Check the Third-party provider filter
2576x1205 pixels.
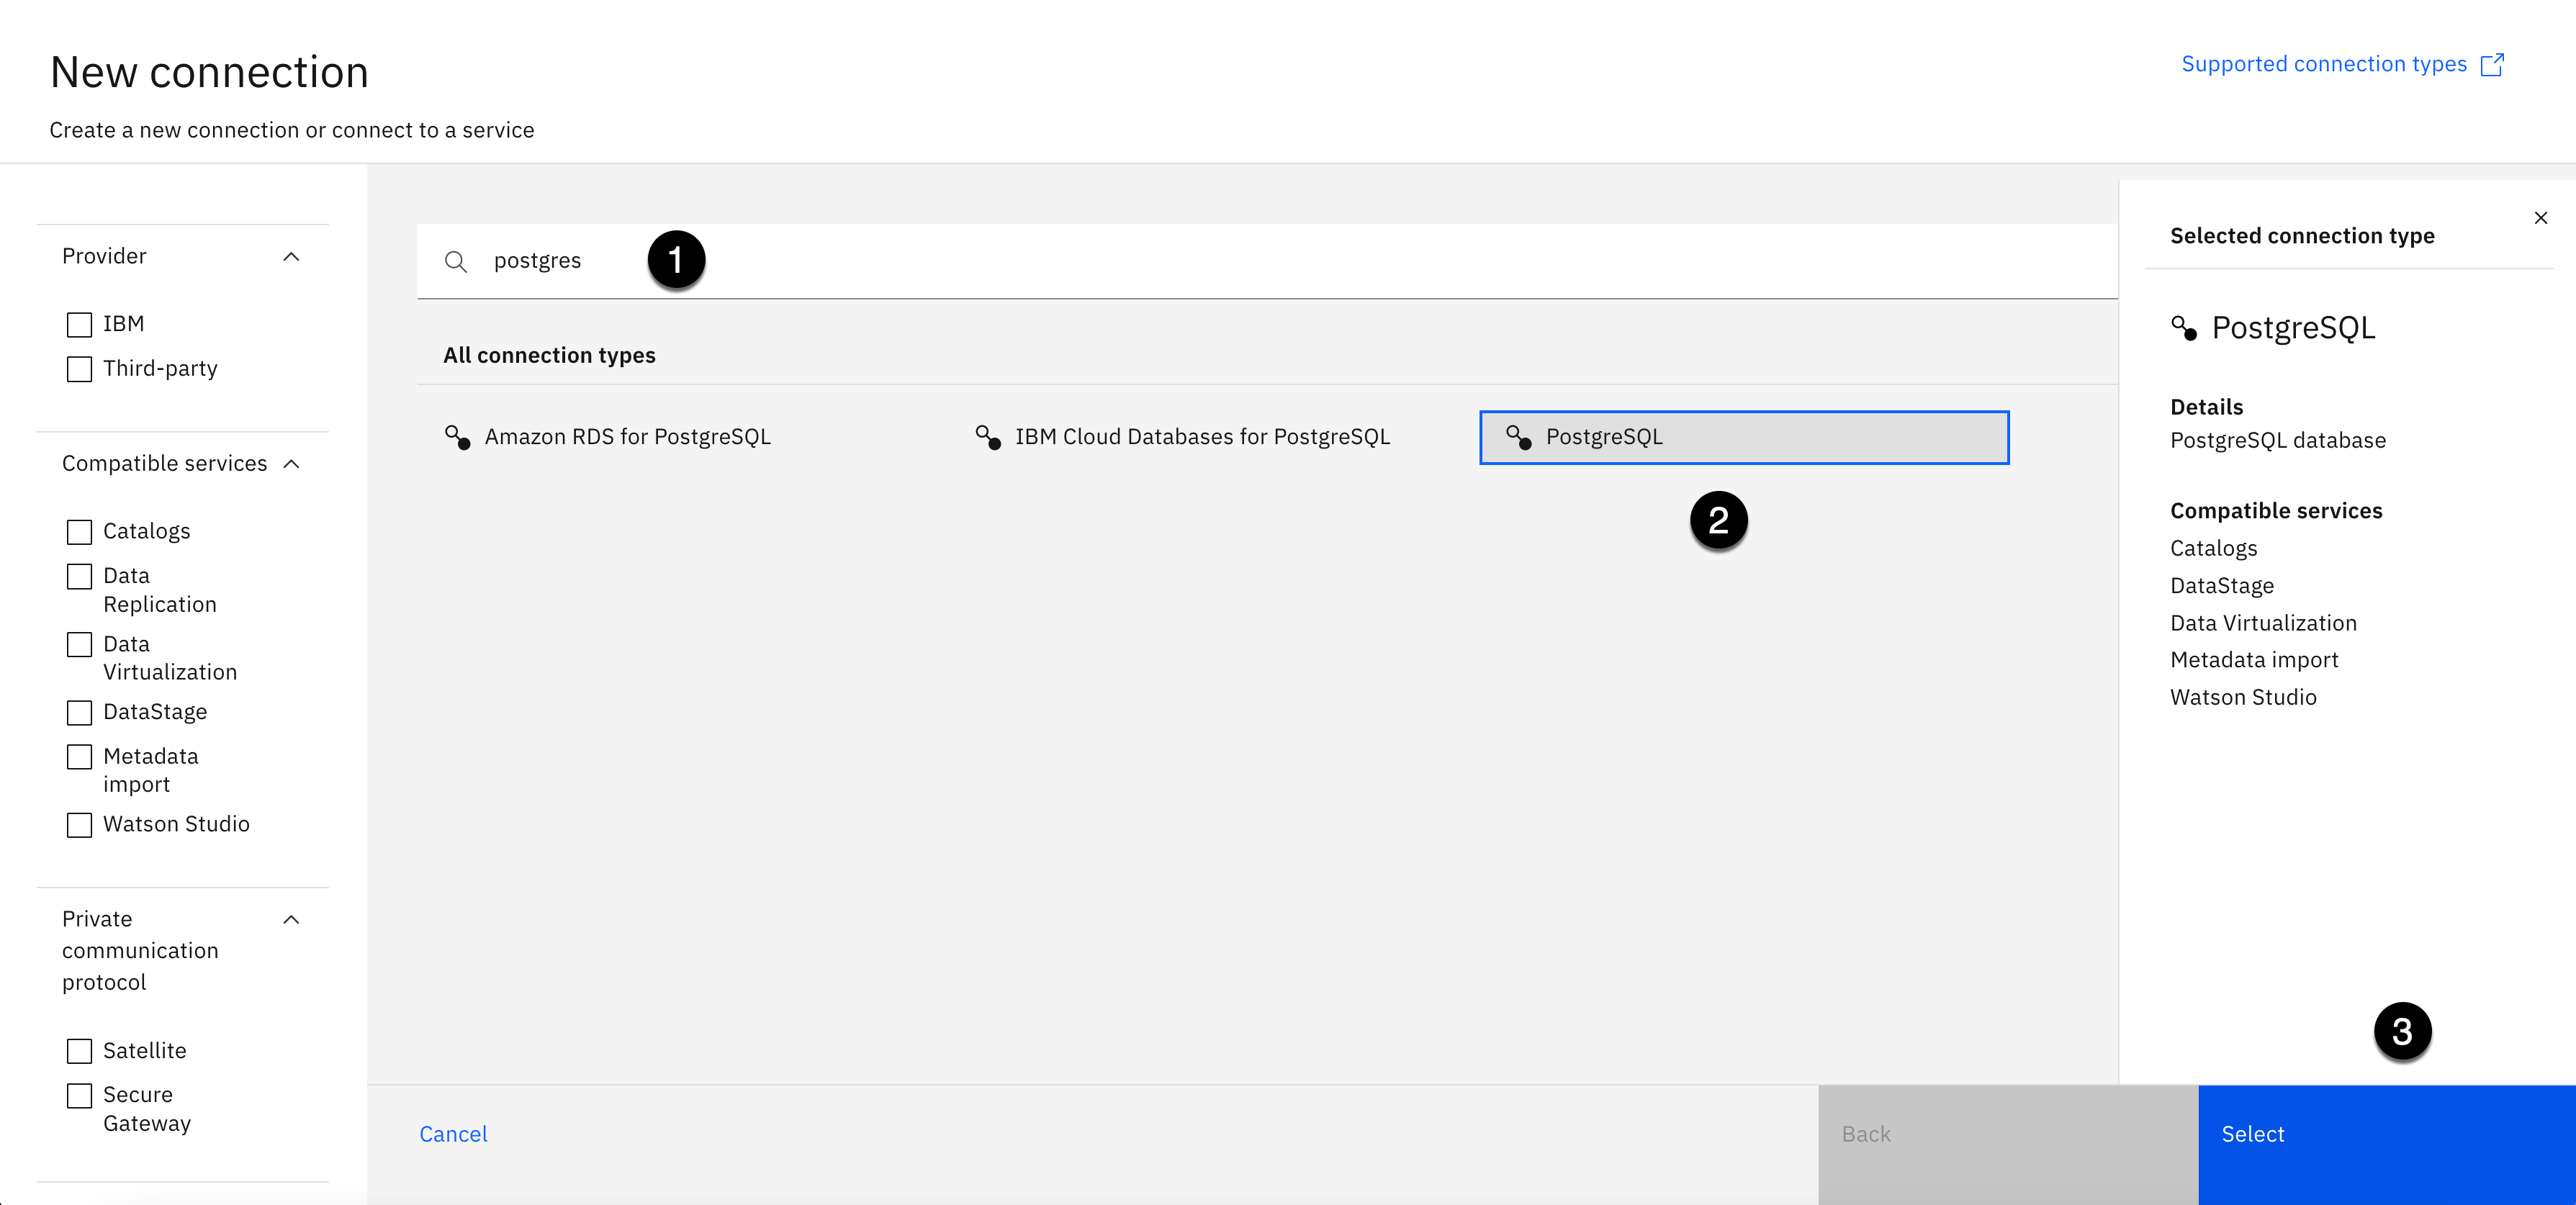click(x=79, y=369)
